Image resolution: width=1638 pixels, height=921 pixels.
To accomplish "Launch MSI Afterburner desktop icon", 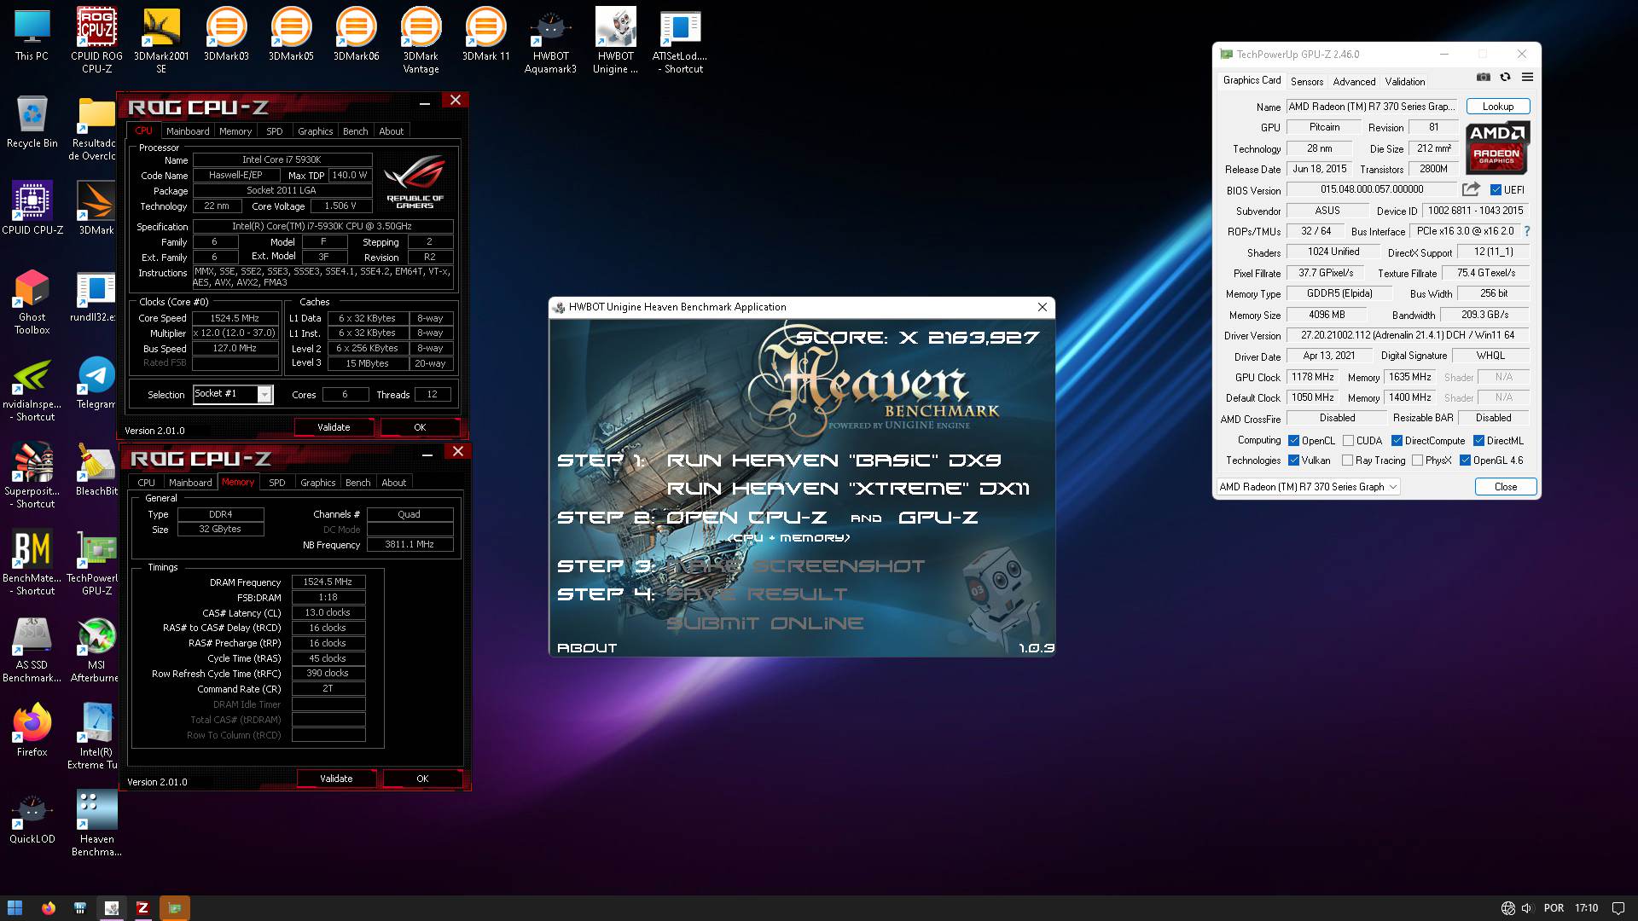I will [96, 651].
